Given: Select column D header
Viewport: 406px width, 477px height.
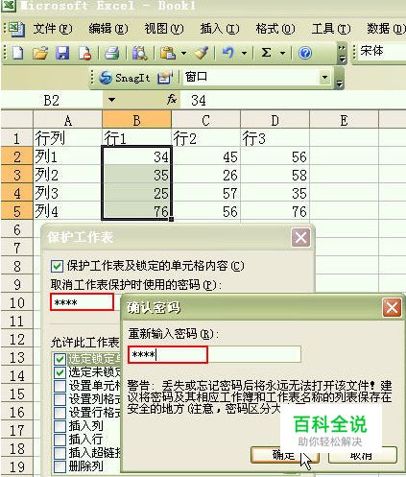Looking at the screenshot, I should click(275, 120).
